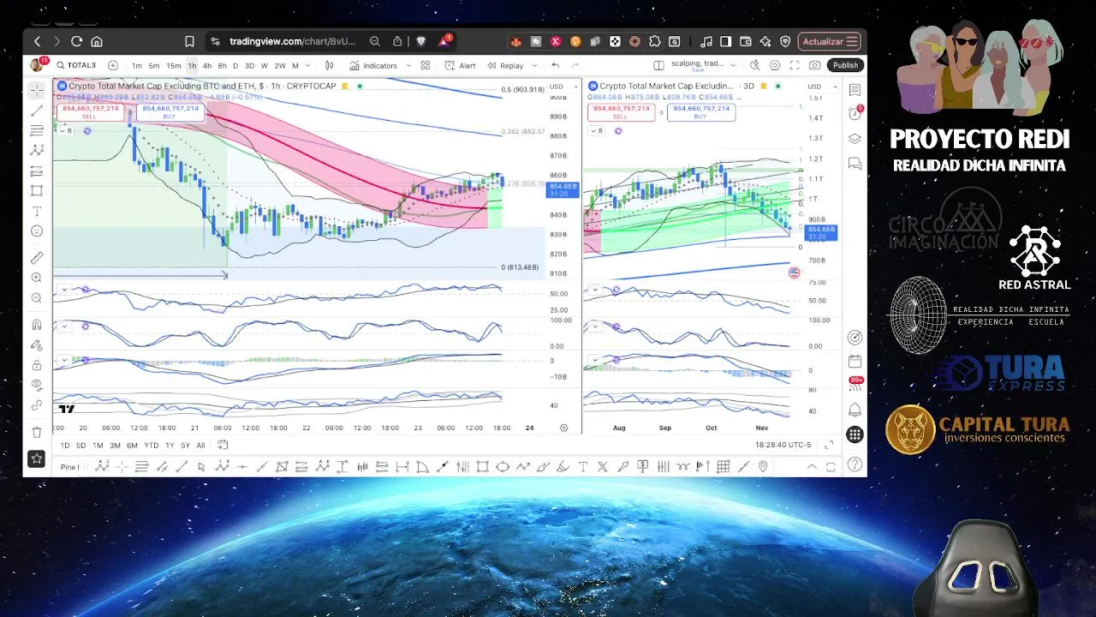Click the SELL price button on 1h chart
This screenshot has width=1096, height=617.
[91, 111]
